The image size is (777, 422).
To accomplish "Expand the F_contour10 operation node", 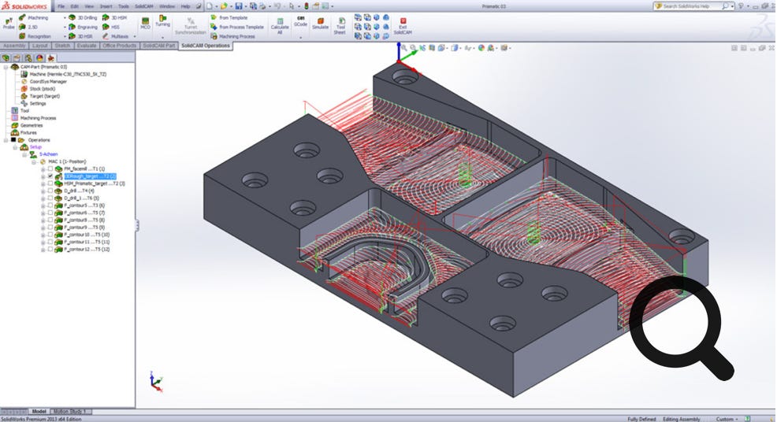I will pyautogui.click(x=43, y=235).
